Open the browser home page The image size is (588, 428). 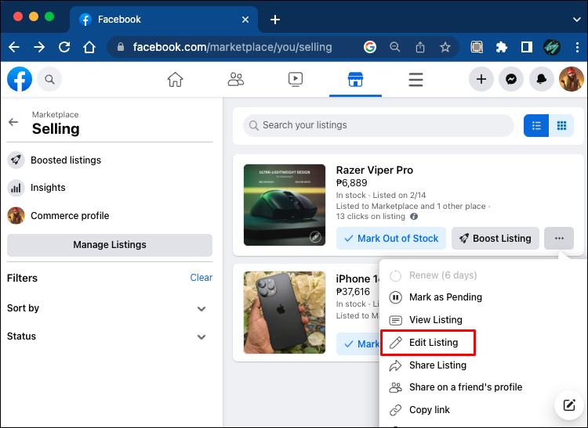[x=89, y=47]
